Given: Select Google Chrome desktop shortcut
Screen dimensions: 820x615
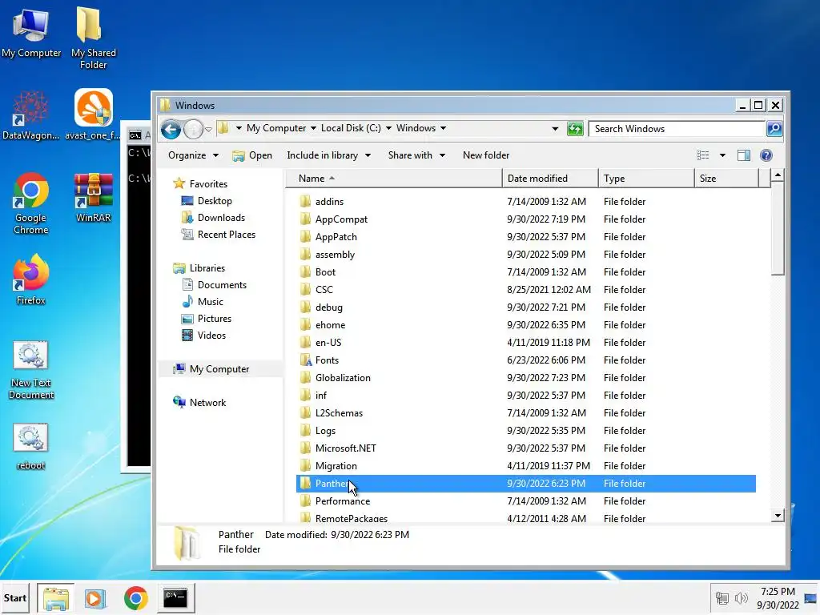Looking at the screenshot, I should 31,203.
